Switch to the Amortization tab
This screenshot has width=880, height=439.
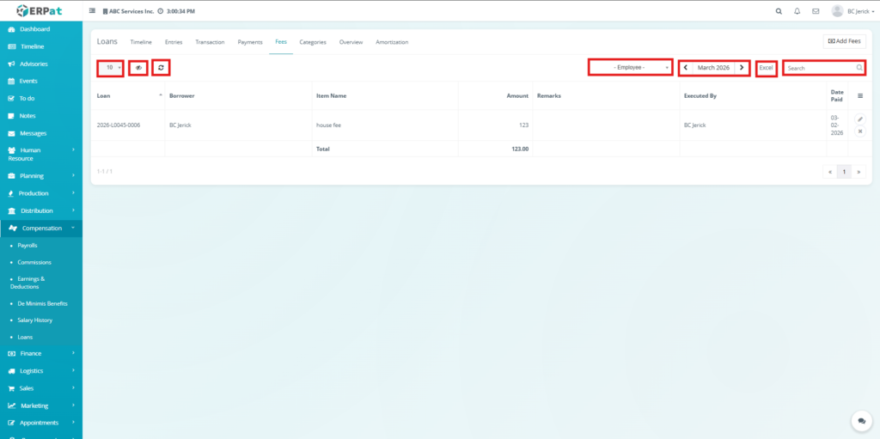pyautogui.click(x=392, y=42)
